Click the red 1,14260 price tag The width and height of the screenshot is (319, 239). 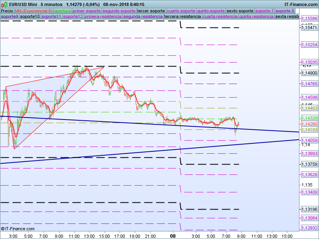click(x=310, y=124)
